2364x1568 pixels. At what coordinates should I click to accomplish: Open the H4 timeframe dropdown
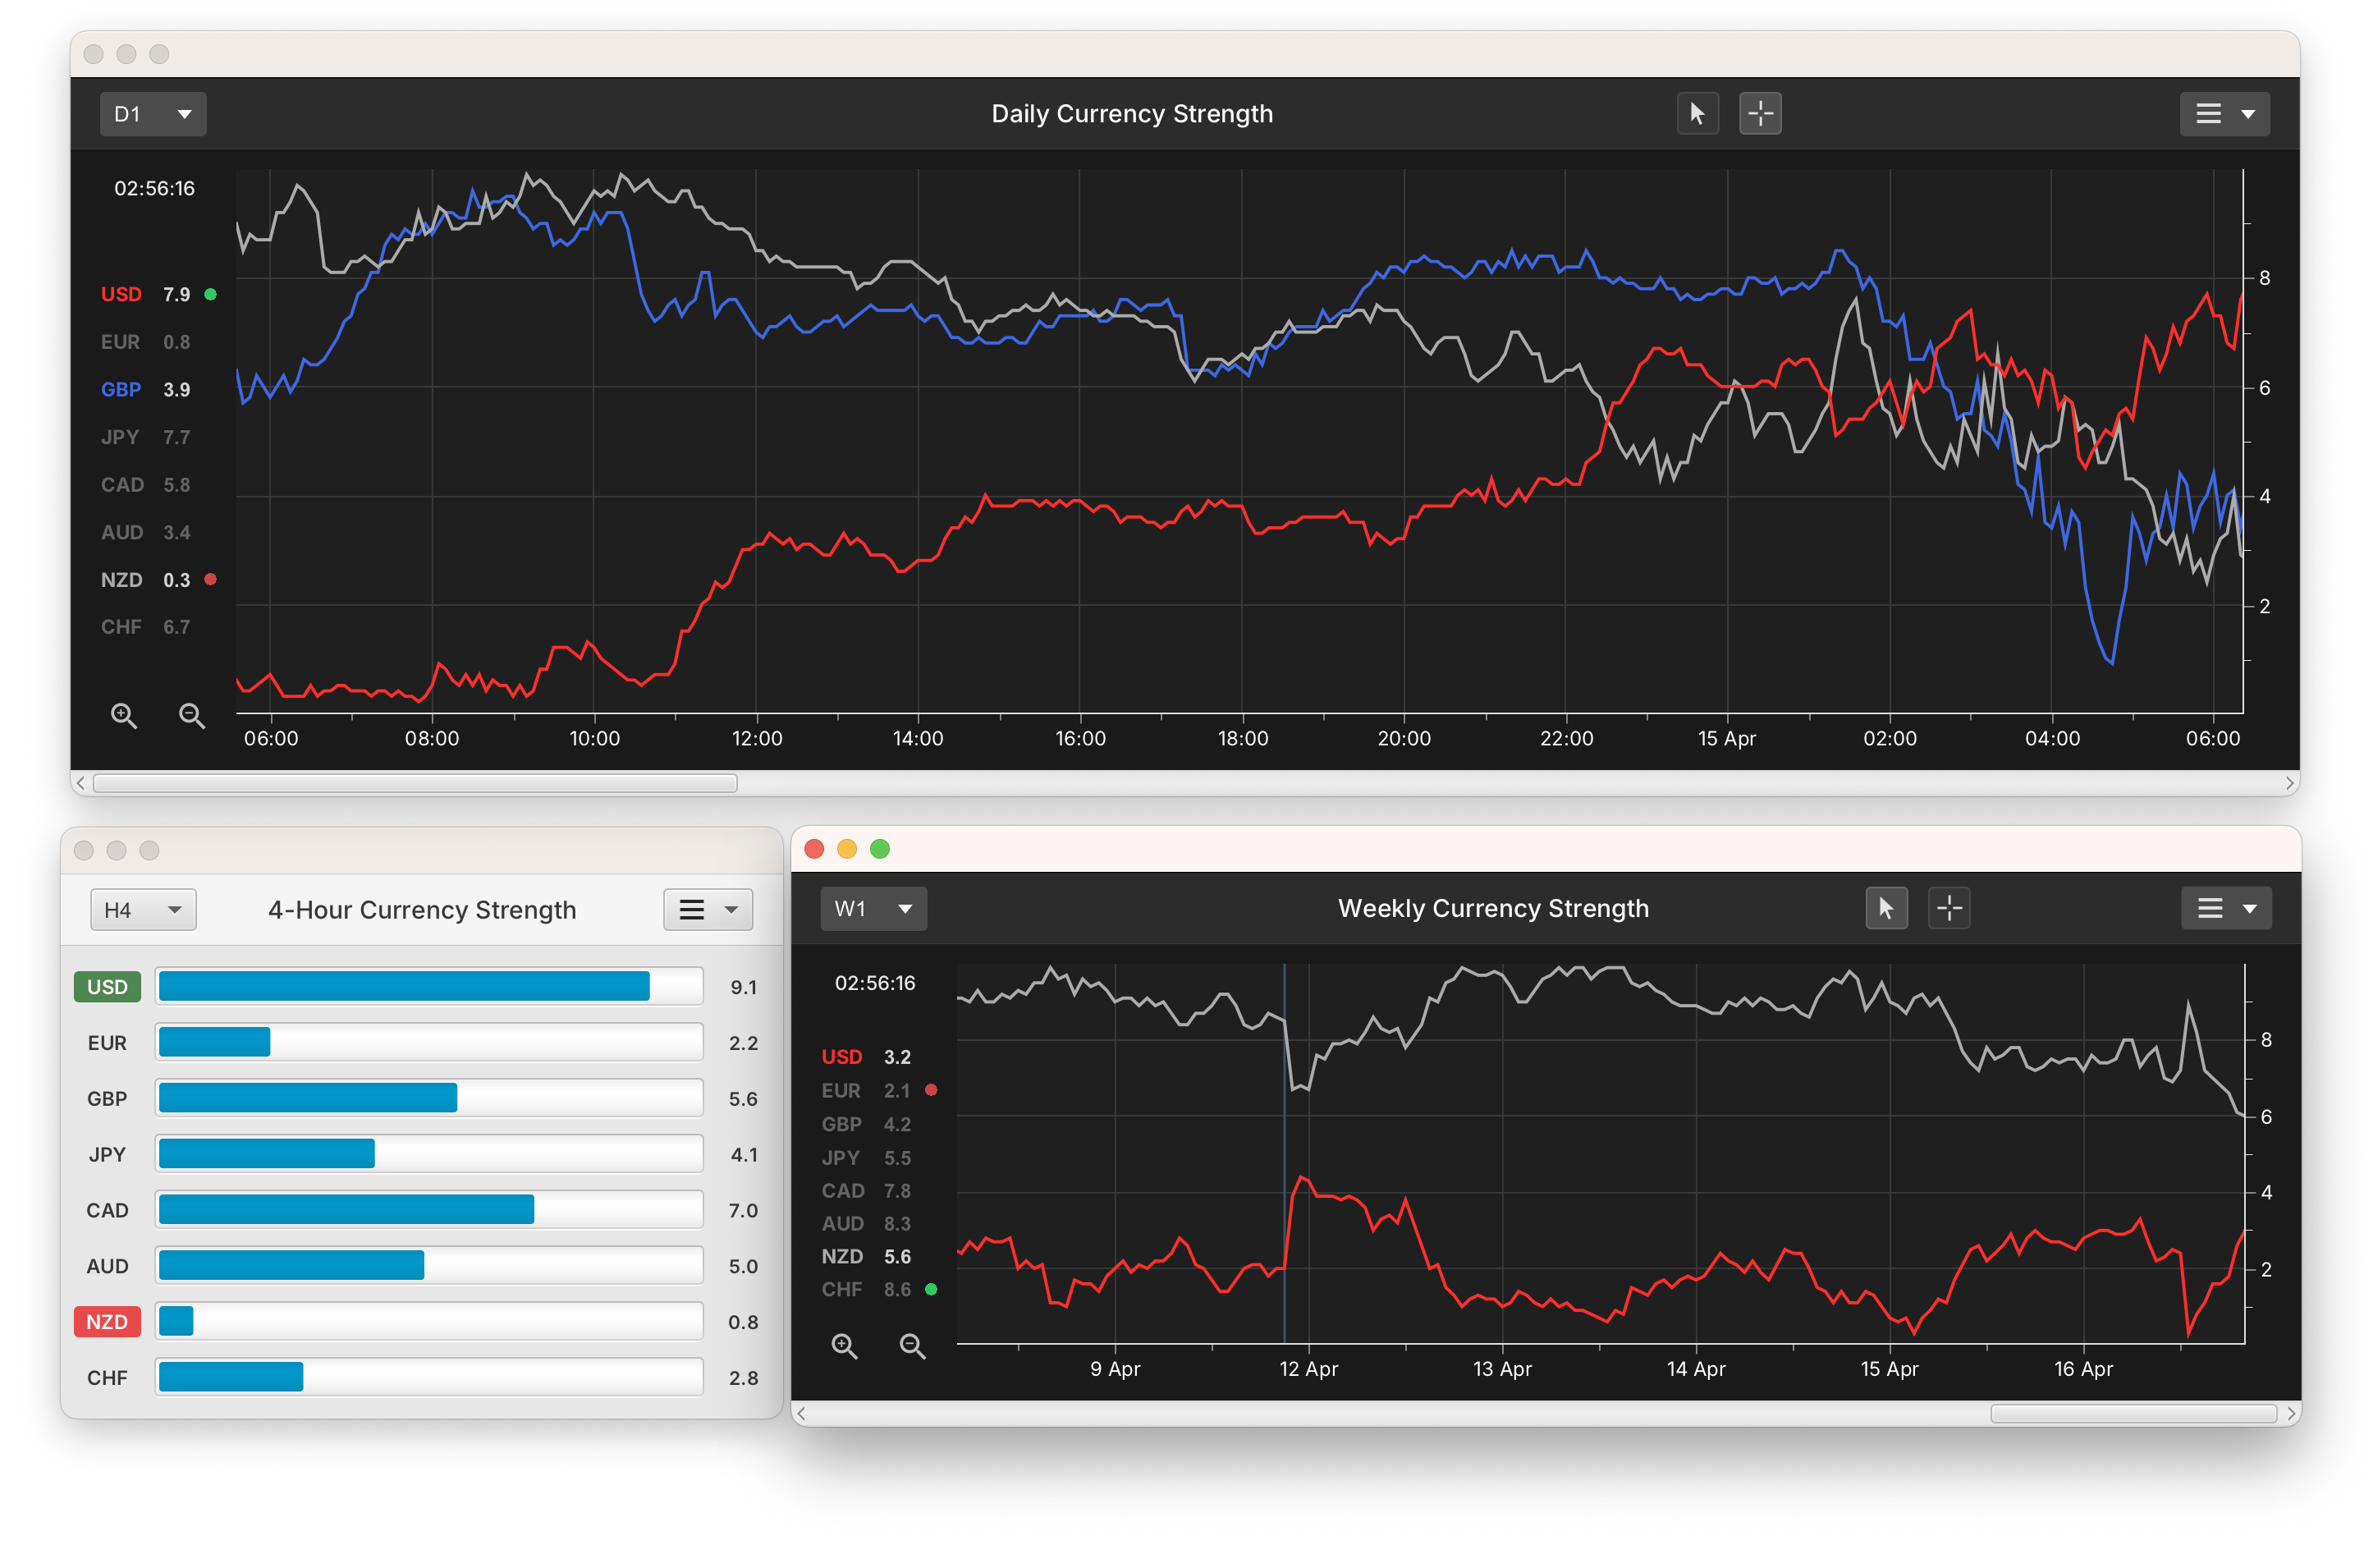[142, 909]
